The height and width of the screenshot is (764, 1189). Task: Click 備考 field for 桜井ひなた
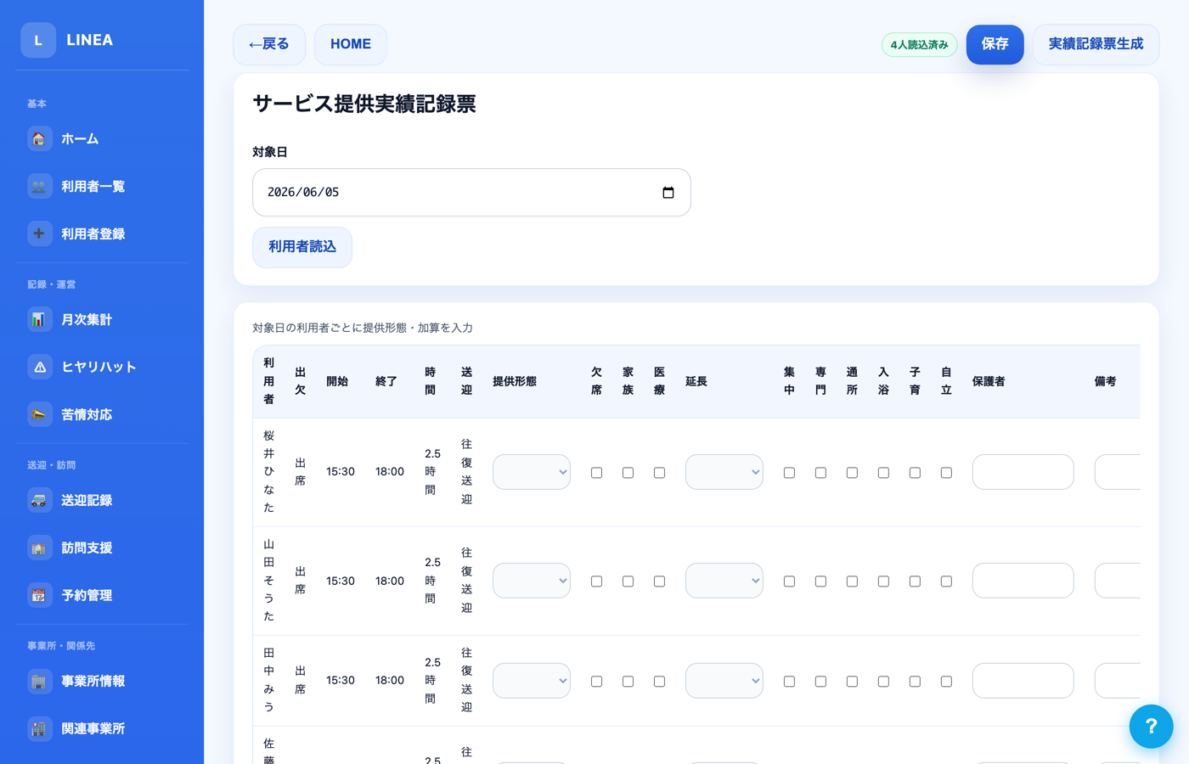[x=1118, y=472]
